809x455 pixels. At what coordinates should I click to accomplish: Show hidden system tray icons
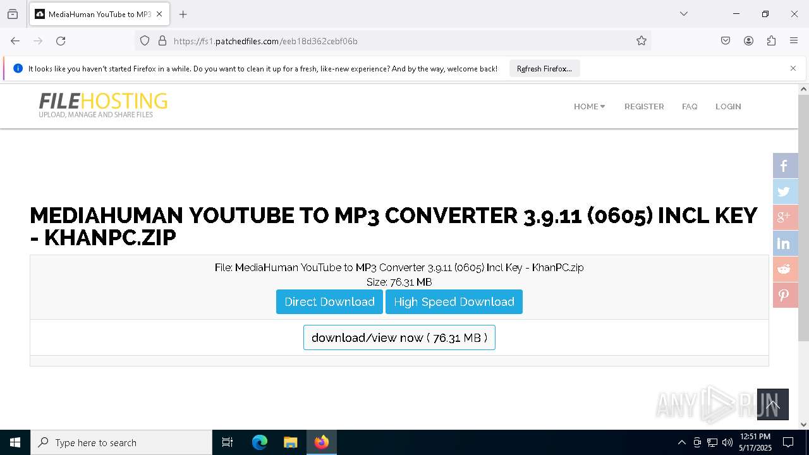click(681, 442)
